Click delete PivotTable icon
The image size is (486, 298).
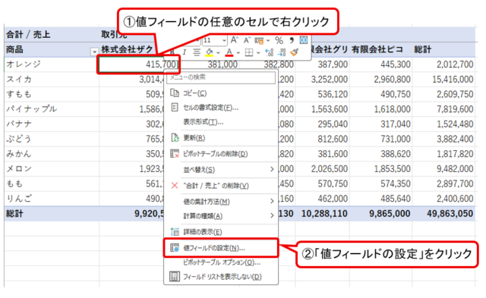pos(175,153)
